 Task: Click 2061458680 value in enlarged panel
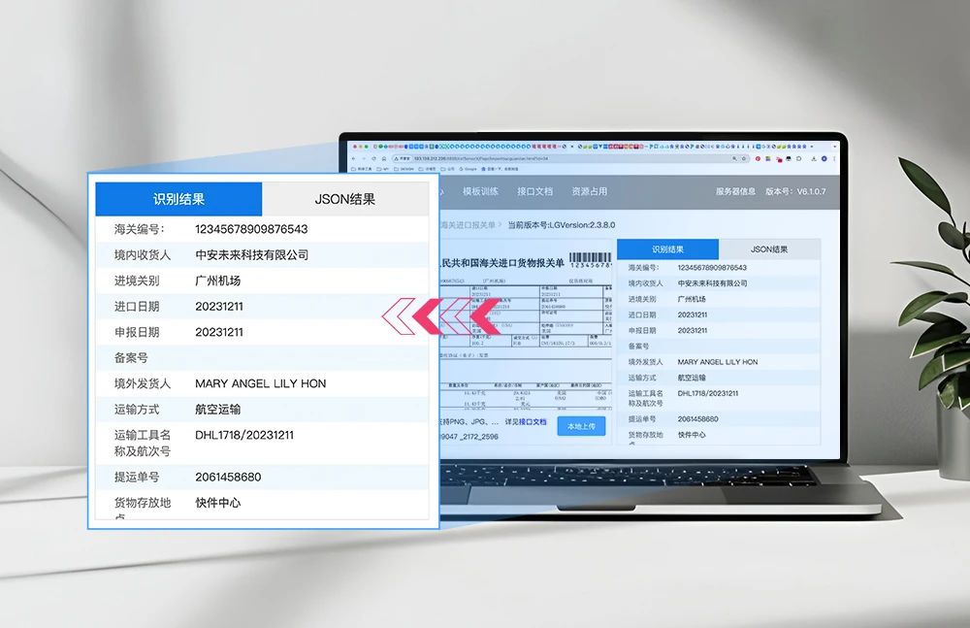[228, 477]
